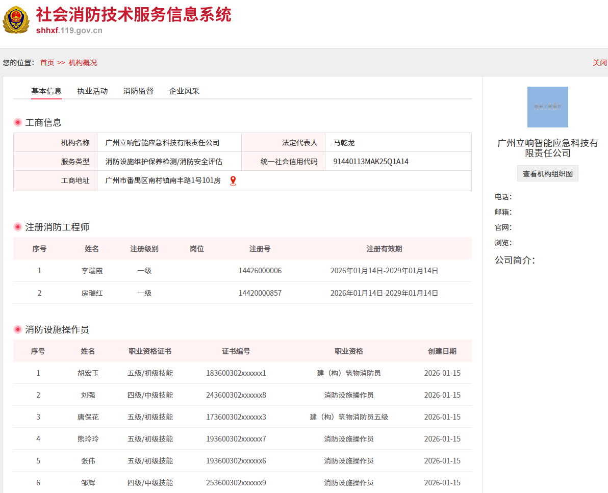Click the 注册级别 column header
The image size is (608, 493).
144,249
